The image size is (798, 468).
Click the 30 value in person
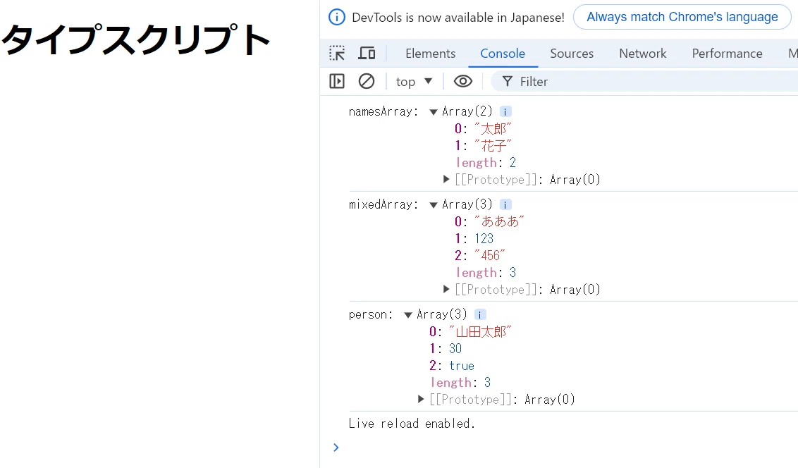point(455,348)
